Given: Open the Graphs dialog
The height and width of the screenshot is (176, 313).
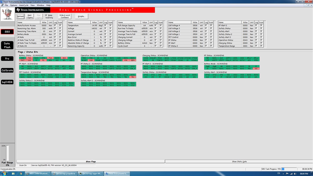Looking at the screenshot, I should [81, 16].
